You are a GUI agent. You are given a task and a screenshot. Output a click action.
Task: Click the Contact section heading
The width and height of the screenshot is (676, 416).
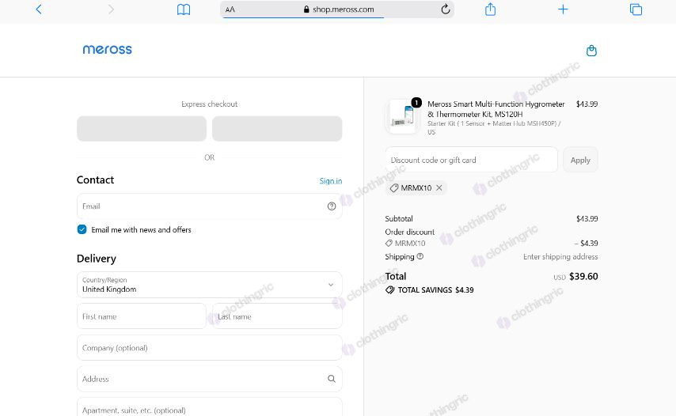[x=95, y=180]
